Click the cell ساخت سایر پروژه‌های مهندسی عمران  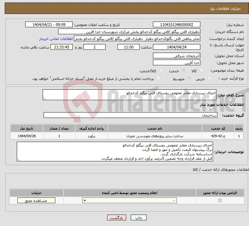[155, 136]
